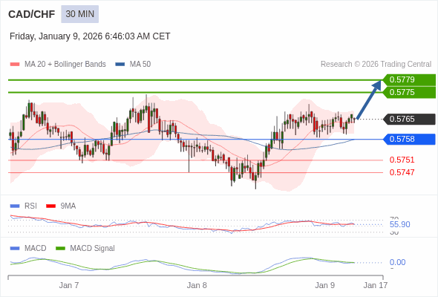The width and height of the screenshot is (438, 297).
Task: Click the red 9MA legend swatch
Action: (50, 206)
